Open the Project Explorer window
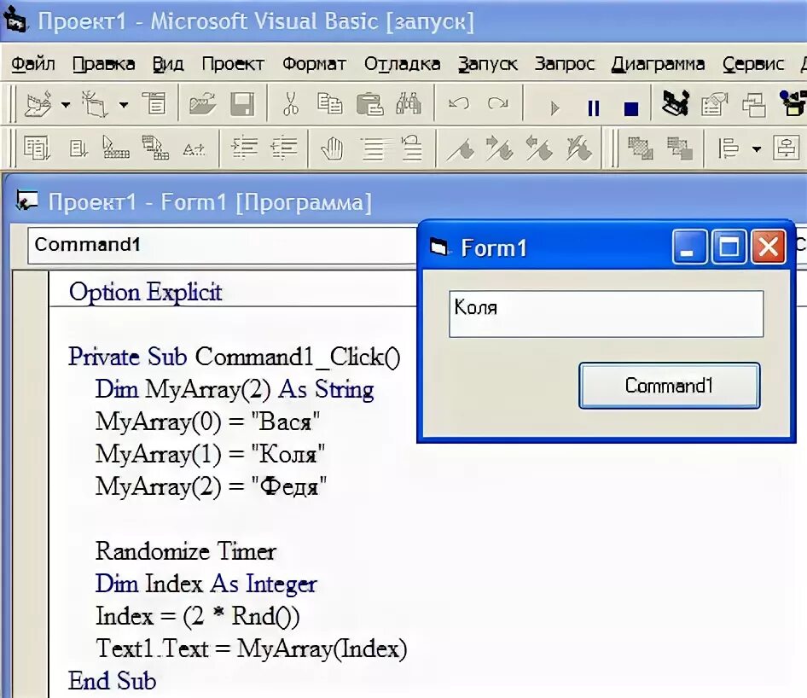 pos(674,102)
